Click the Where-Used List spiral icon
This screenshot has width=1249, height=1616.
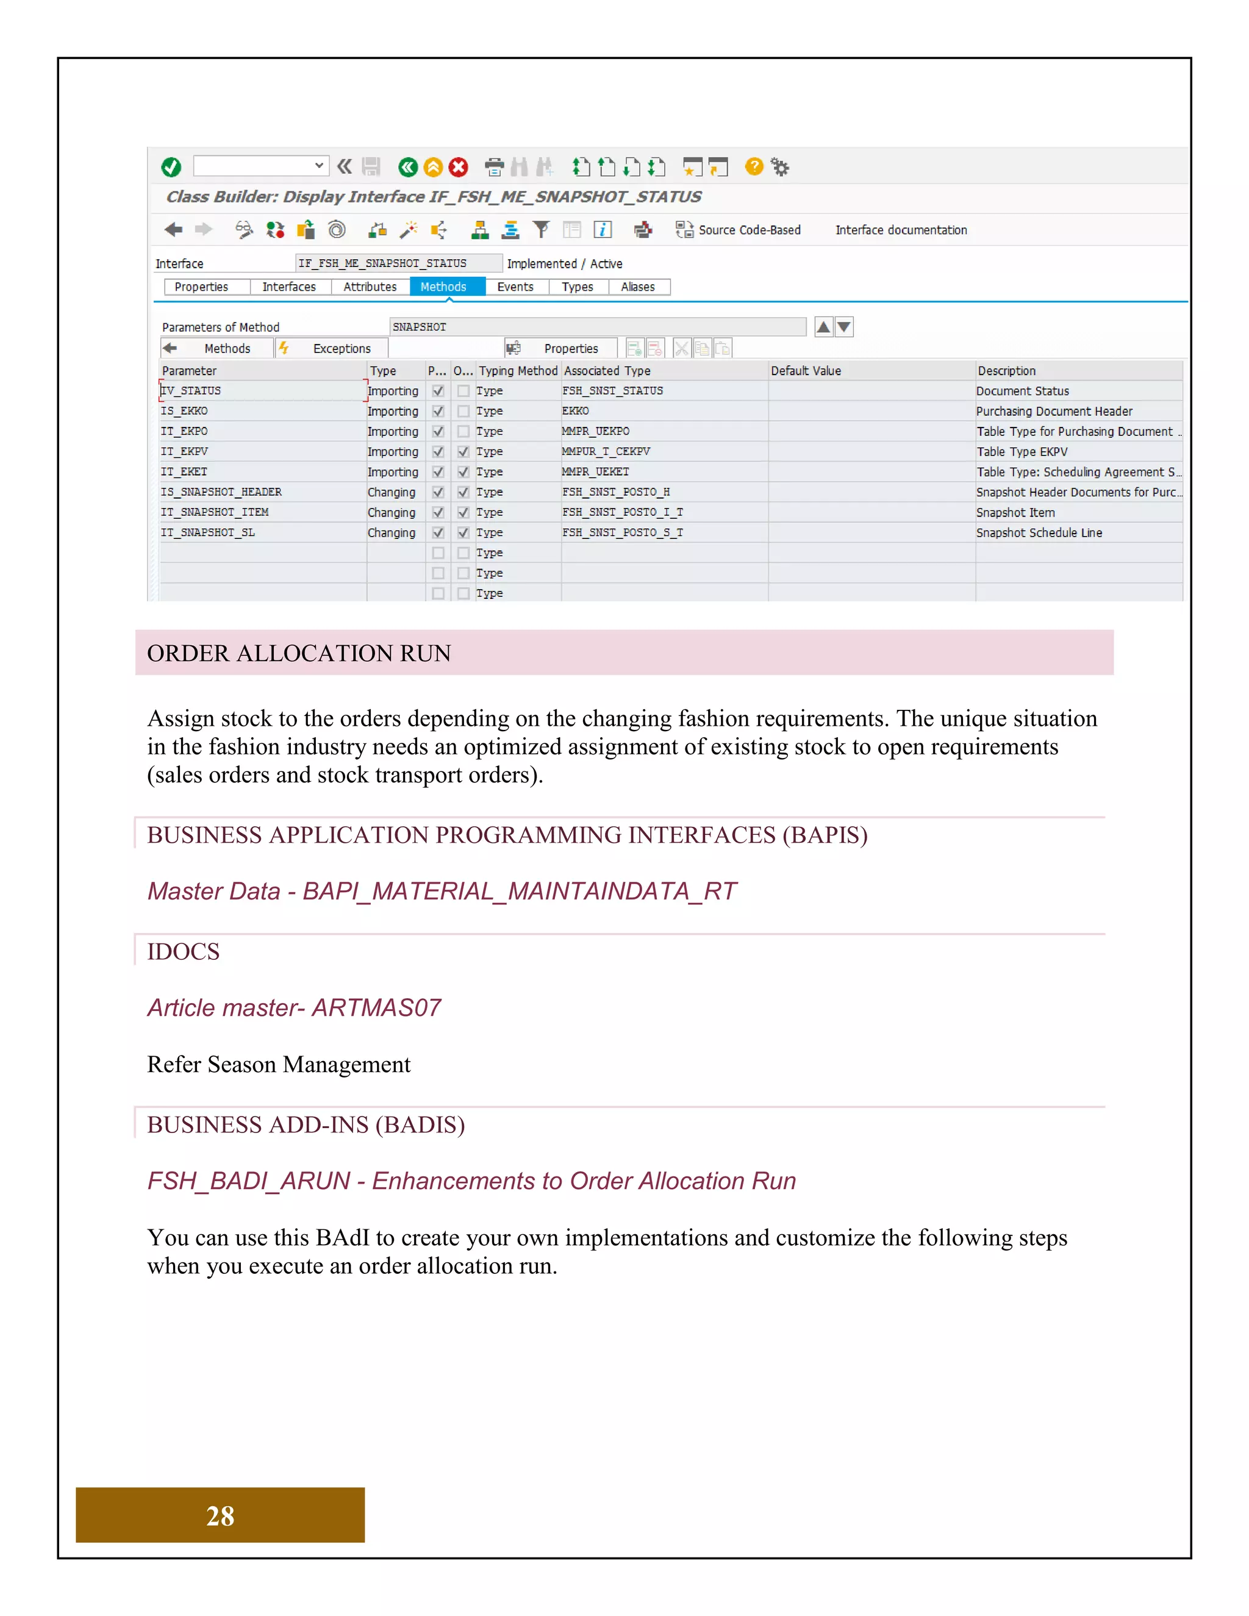337,230
